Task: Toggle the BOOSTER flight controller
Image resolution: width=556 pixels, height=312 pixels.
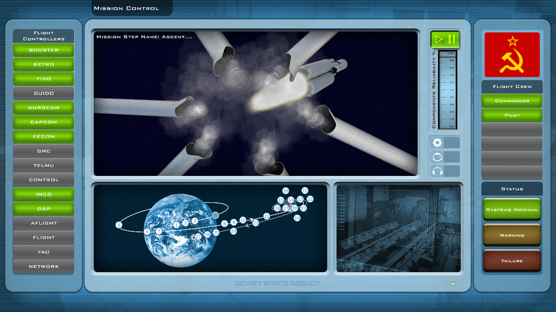Action: click(44, 50)
